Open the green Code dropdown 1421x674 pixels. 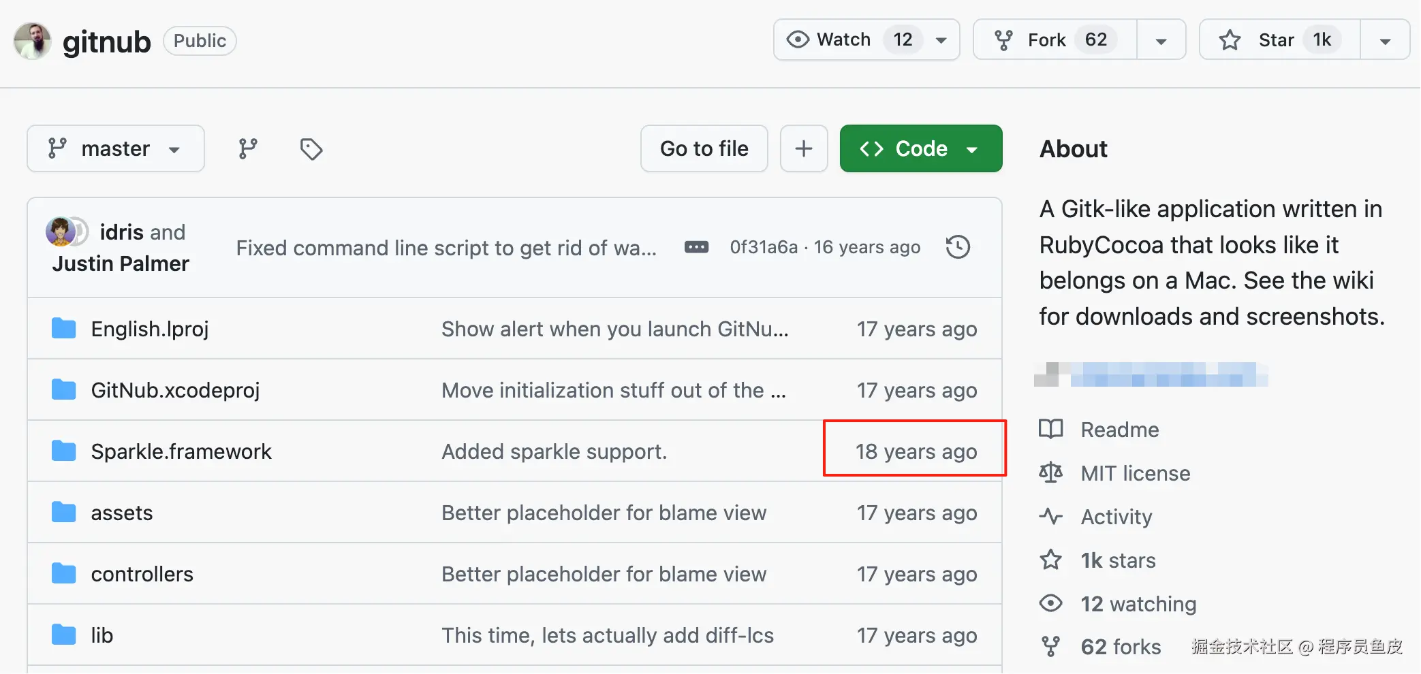(x=920, y=148)
